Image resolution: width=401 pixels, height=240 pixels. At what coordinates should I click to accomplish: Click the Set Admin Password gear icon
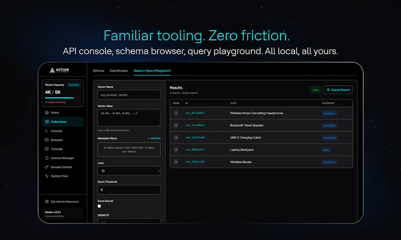click(x=47, y=201)
